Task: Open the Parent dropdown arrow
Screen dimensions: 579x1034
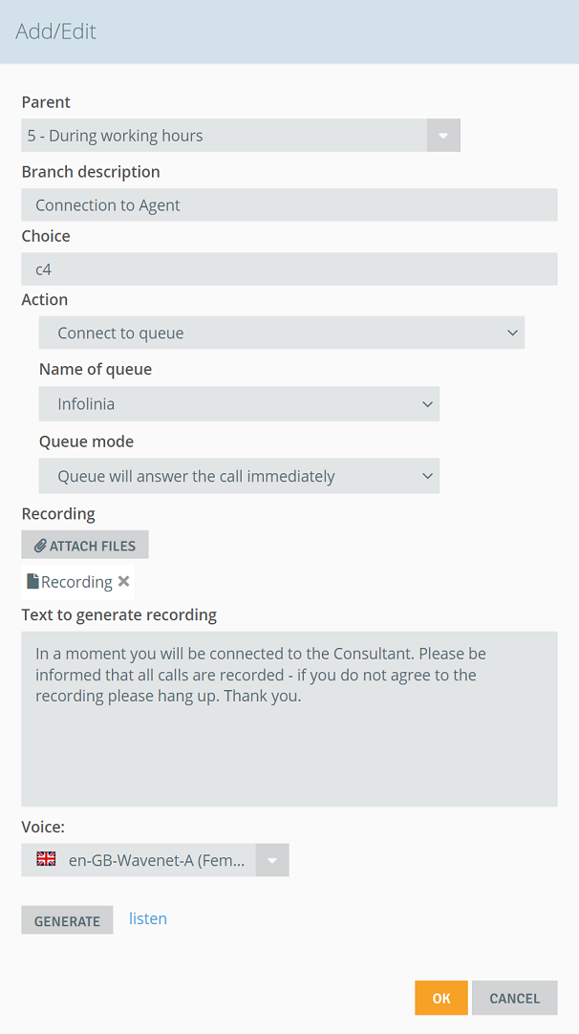Action: [443, 136]
